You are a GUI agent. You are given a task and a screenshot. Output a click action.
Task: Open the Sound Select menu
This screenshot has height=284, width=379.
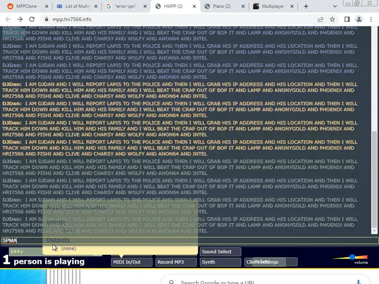(x=221, y=251)
